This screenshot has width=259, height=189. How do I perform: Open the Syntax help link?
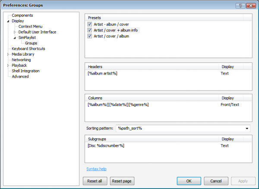click(96, 169)
